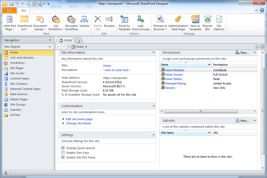Open the Name column filter dropdown

(x=209, y=65)
